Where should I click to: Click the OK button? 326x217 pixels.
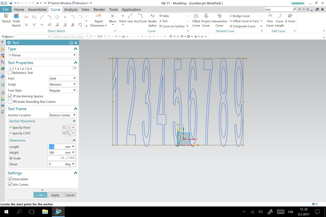coord(40,195)
